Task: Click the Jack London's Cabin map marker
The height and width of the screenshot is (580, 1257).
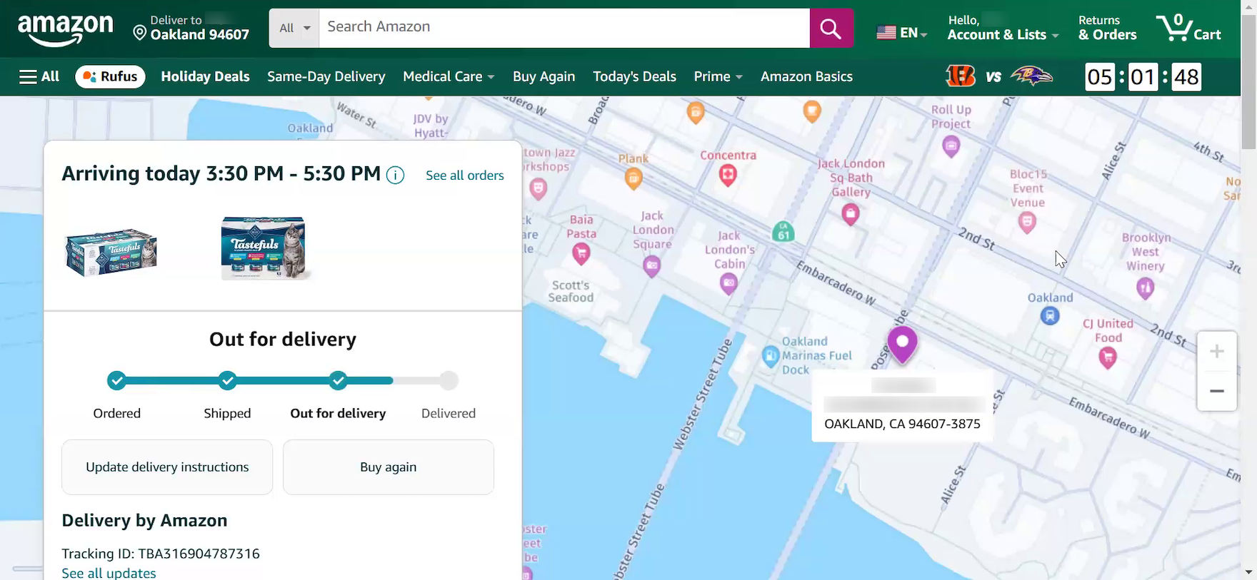Action: click(728, 284)
